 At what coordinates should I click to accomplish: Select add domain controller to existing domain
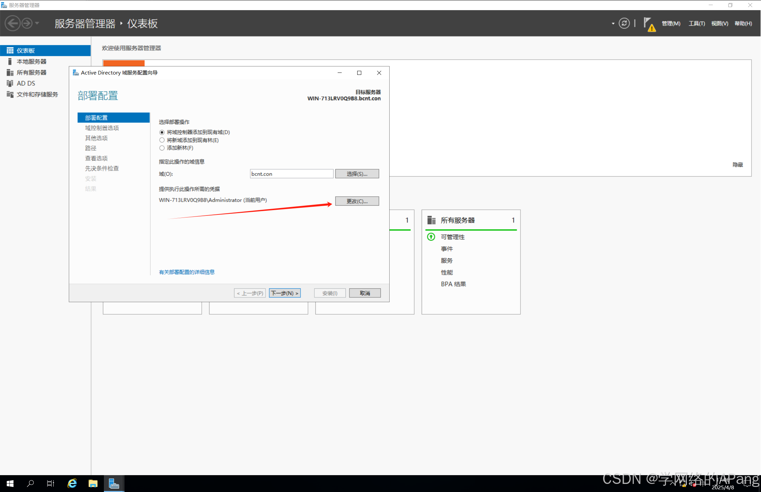tap(162, 132)
